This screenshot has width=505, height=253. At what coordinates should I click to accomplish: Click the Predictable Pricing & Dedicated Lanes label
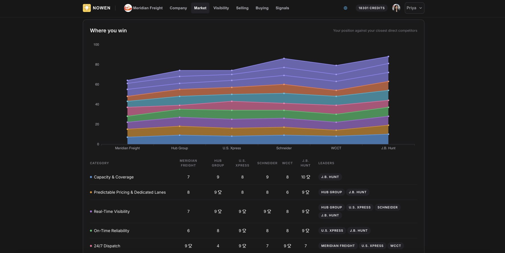130,192
